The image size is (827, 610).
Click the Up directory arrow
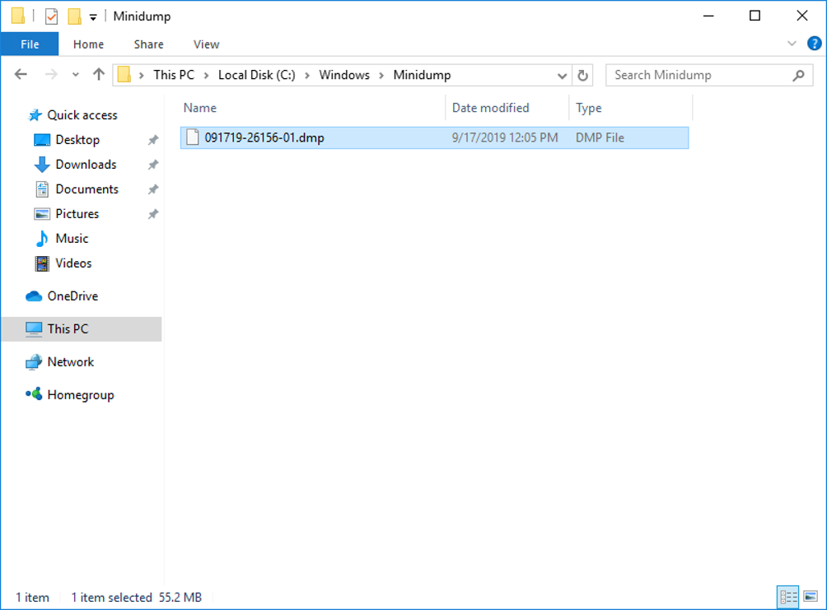click(x=99, y=75)
